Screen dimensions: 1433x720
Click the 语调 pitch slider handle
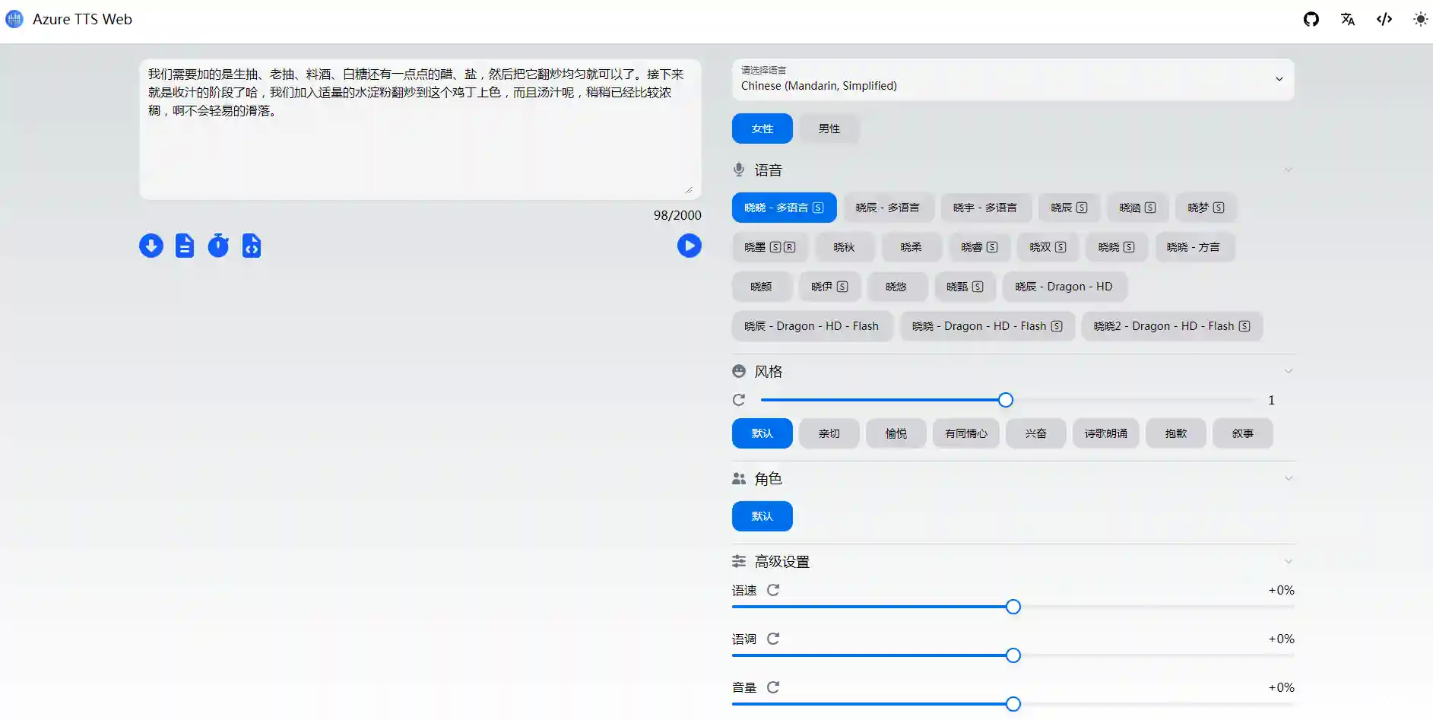point(1013,655)
